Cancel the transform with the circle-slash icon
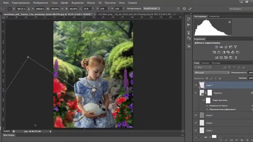Screen dimensions: 253x142 (184, 9)
